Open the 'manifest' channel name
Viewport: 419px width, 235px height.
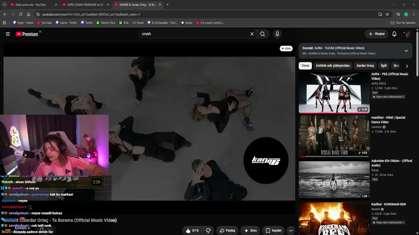pyautogui.click(x=376, y=127)
